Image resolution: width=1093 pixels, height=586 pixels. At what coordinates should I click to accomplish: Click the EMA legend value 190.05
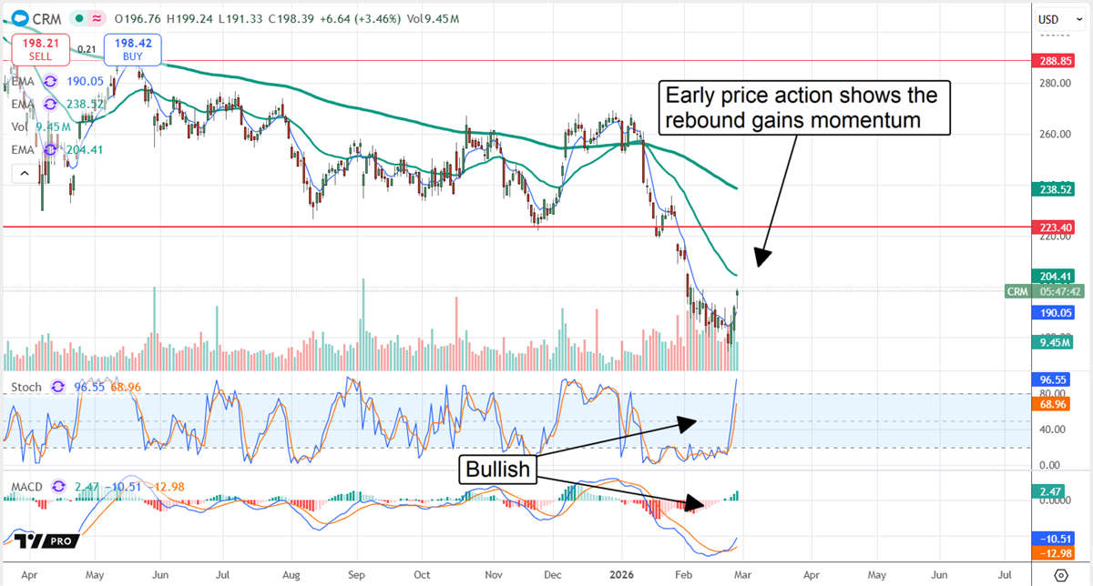pyautogui.click(x=87, y=80)
